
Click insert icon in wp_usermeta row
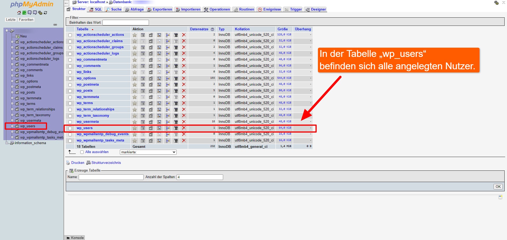[x=168, y=122]
